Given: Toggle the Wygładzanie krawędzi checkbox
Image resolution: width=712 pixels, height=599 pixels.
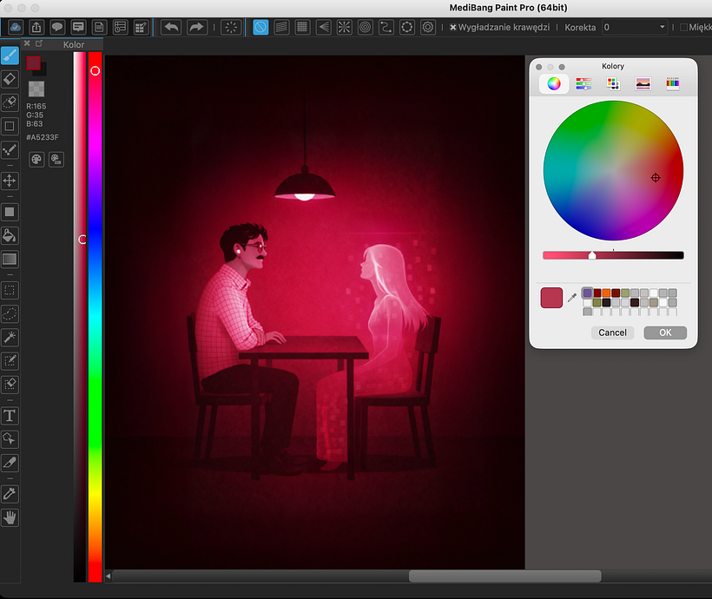Looking at the screenshot, I should [453, 28].
